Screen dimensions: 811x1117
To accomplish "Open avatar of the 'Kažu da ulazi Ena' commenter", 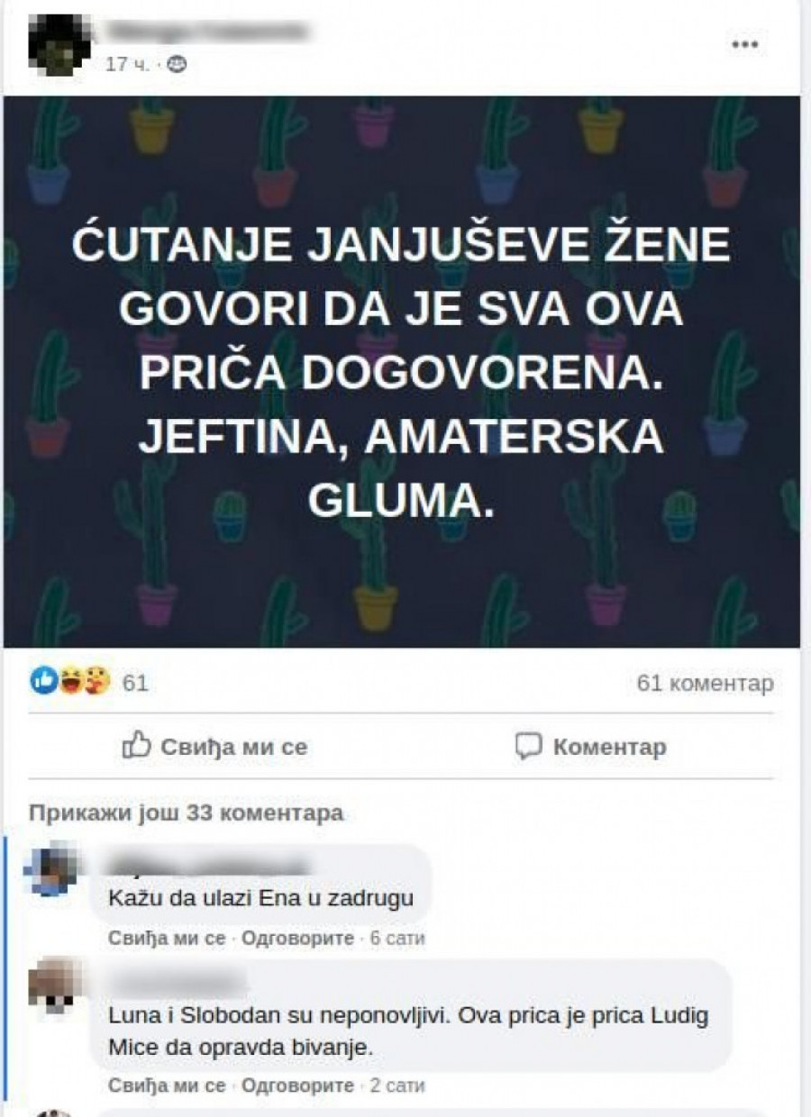I will [52, 869].
